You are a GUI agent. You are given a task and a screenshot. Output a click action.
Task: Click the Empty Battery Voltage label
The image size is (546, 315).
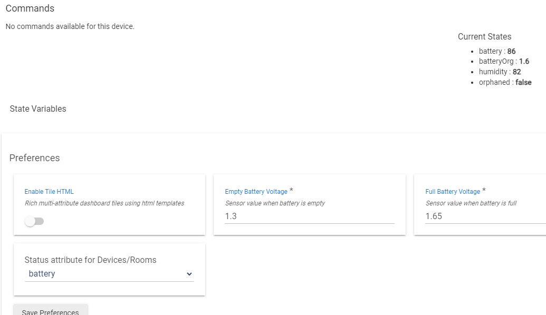[x=256, y=192]
